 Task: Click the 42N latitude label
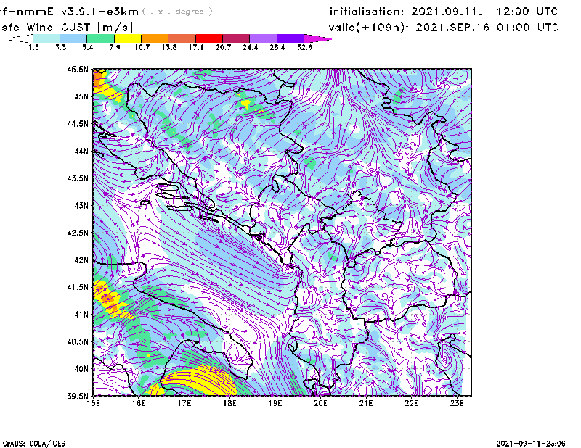coord(81,260)
